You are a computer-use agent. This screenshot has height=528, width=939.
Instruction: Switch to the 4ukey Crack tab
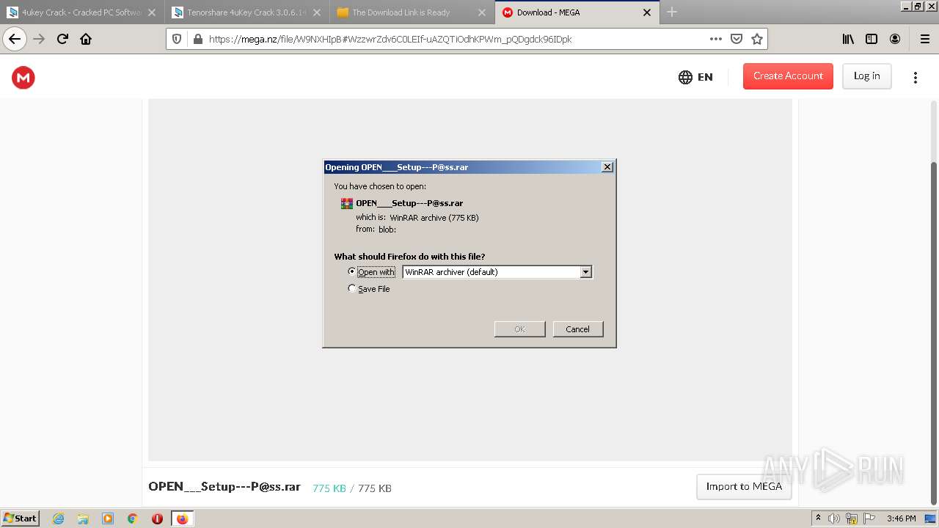point(81,12)
